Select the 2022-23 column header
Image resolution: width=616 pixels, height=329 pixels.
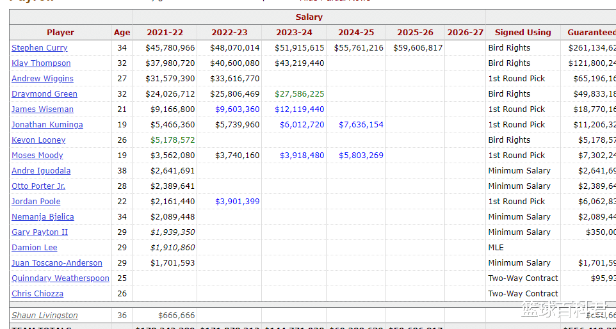tap(229, 32)
